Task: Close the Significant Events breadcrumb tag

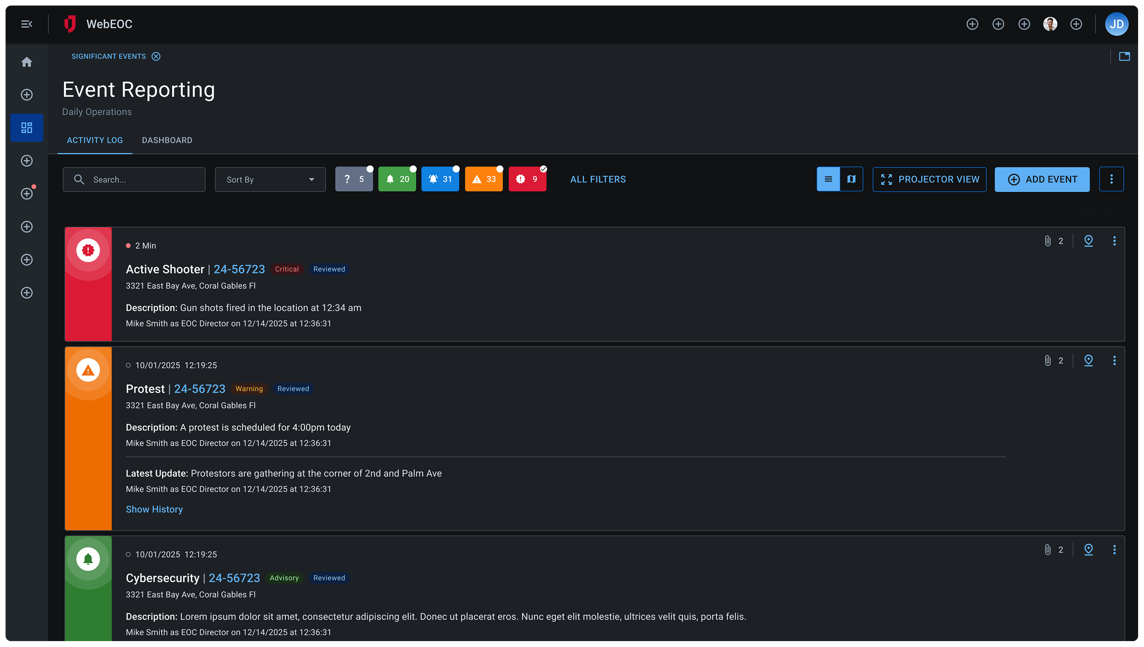Action: pos(156,56)
